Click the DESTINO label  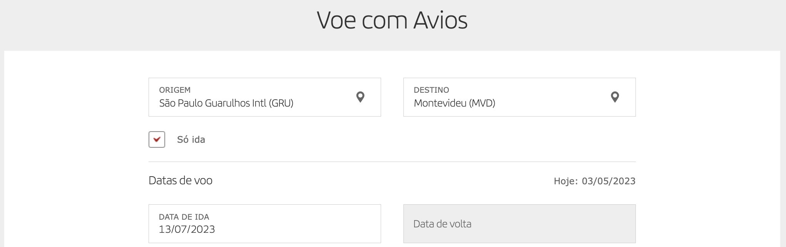point(431,90)
